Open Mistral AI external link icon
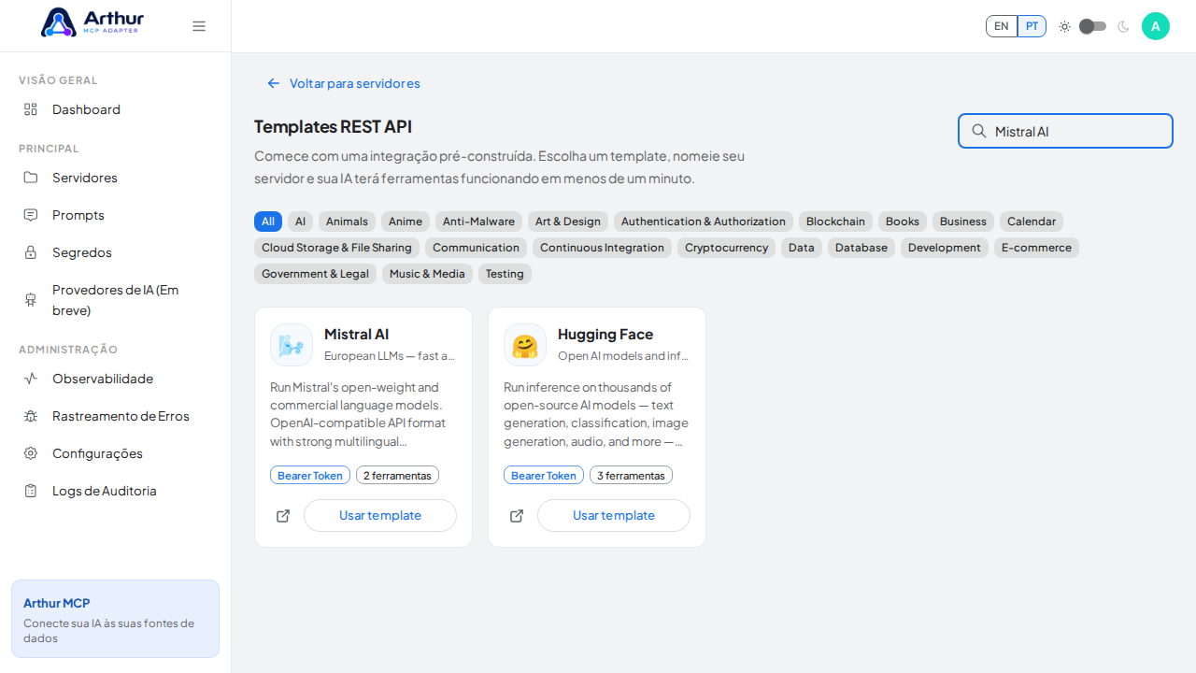The image size is (1196, 673). (x=283, y=516)
